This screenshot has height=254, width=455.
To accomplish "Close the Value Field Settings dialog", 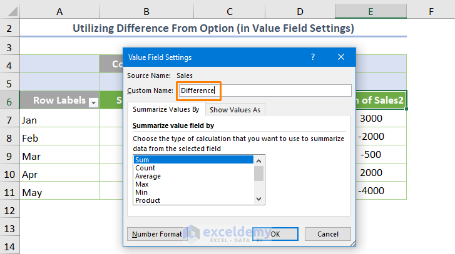I will click(x=341, y=57).
